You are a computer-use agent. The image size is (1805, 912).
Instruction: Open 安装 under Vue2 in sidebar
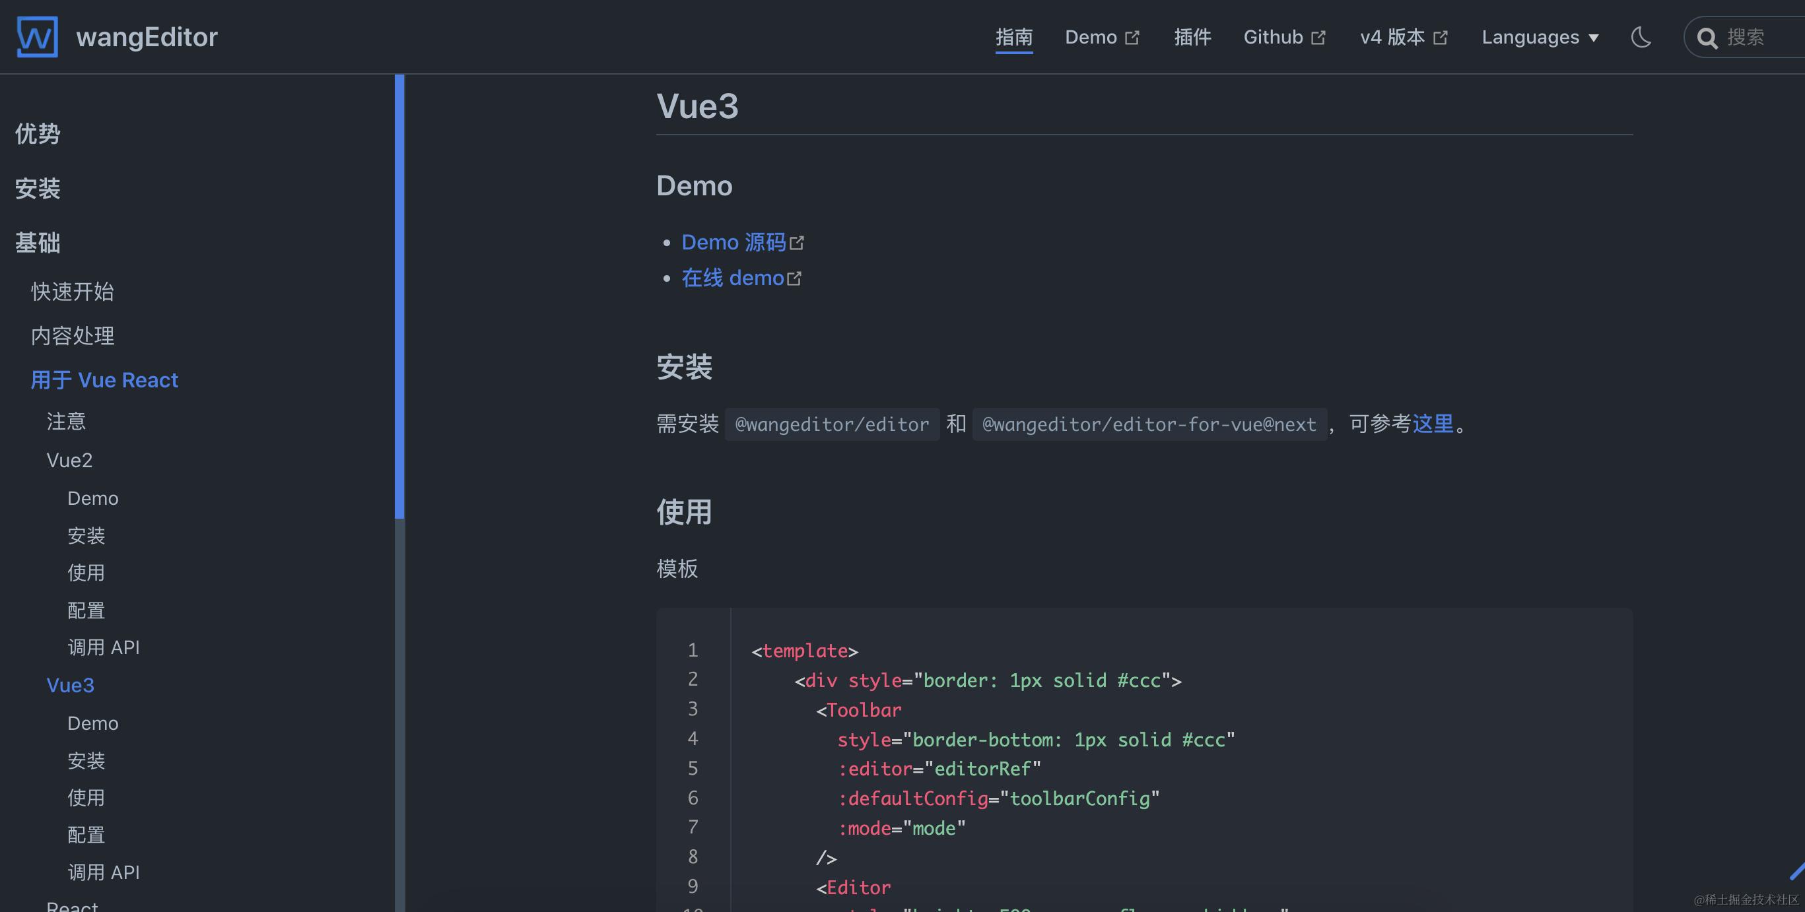coord(86,536)
